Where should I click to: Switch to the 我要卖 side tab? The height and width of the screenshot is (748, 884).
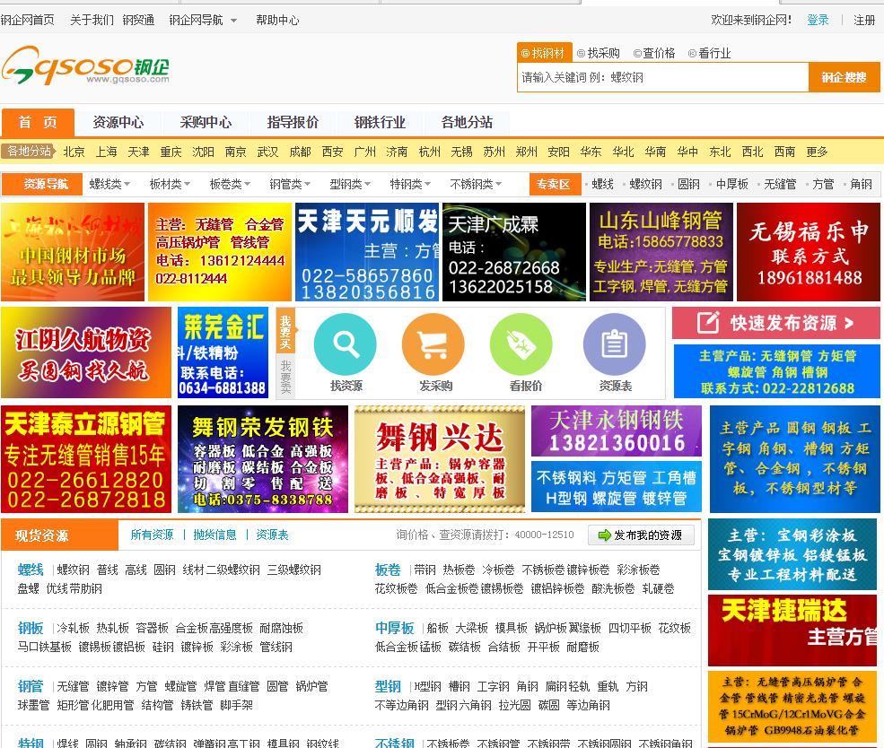pyautogui.click(x=285, y=377)
